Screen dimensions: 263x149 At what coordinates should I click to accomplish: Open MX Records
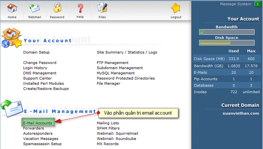pos(108,144)
